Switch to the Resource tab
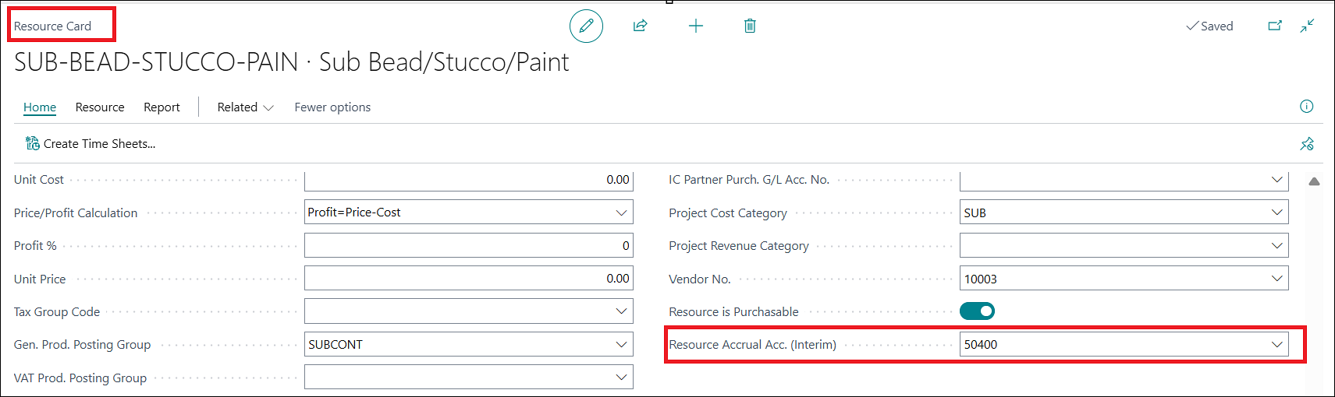 tap(100, 107)
